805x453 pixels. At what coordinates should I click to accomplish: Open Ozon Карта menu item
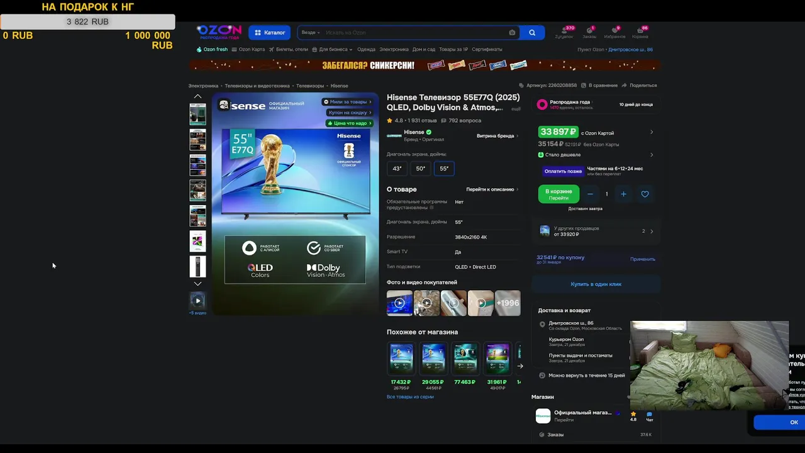[x=248, y=49]
